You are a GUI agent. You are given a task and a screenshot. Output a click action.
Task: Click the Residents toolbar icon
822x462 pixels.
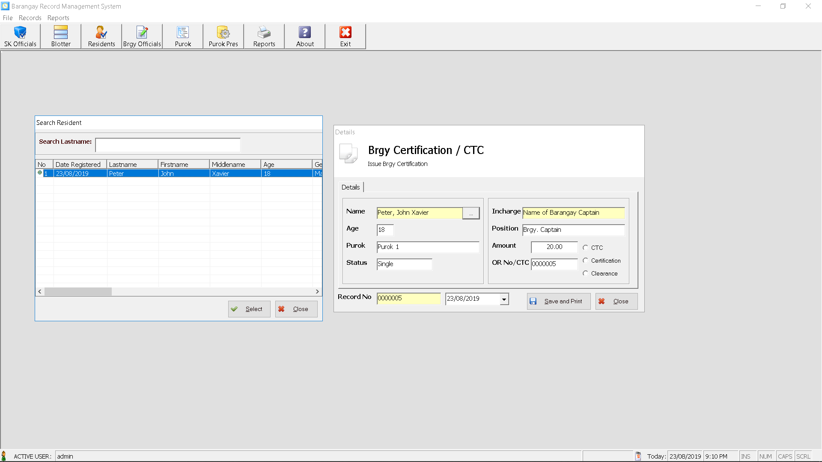pyautogui.click(x=101, y=36)
